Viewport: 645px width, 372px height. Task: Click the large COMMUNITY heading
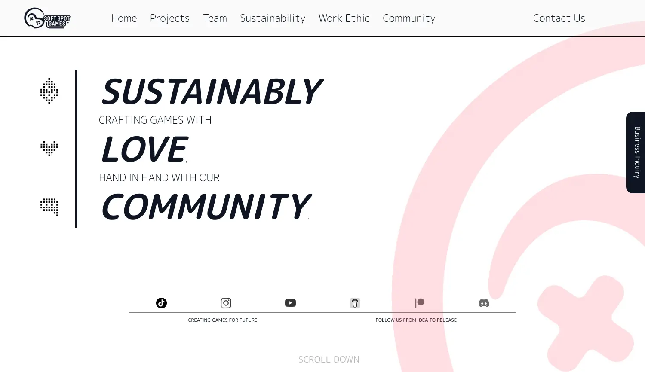click(205, 207)
